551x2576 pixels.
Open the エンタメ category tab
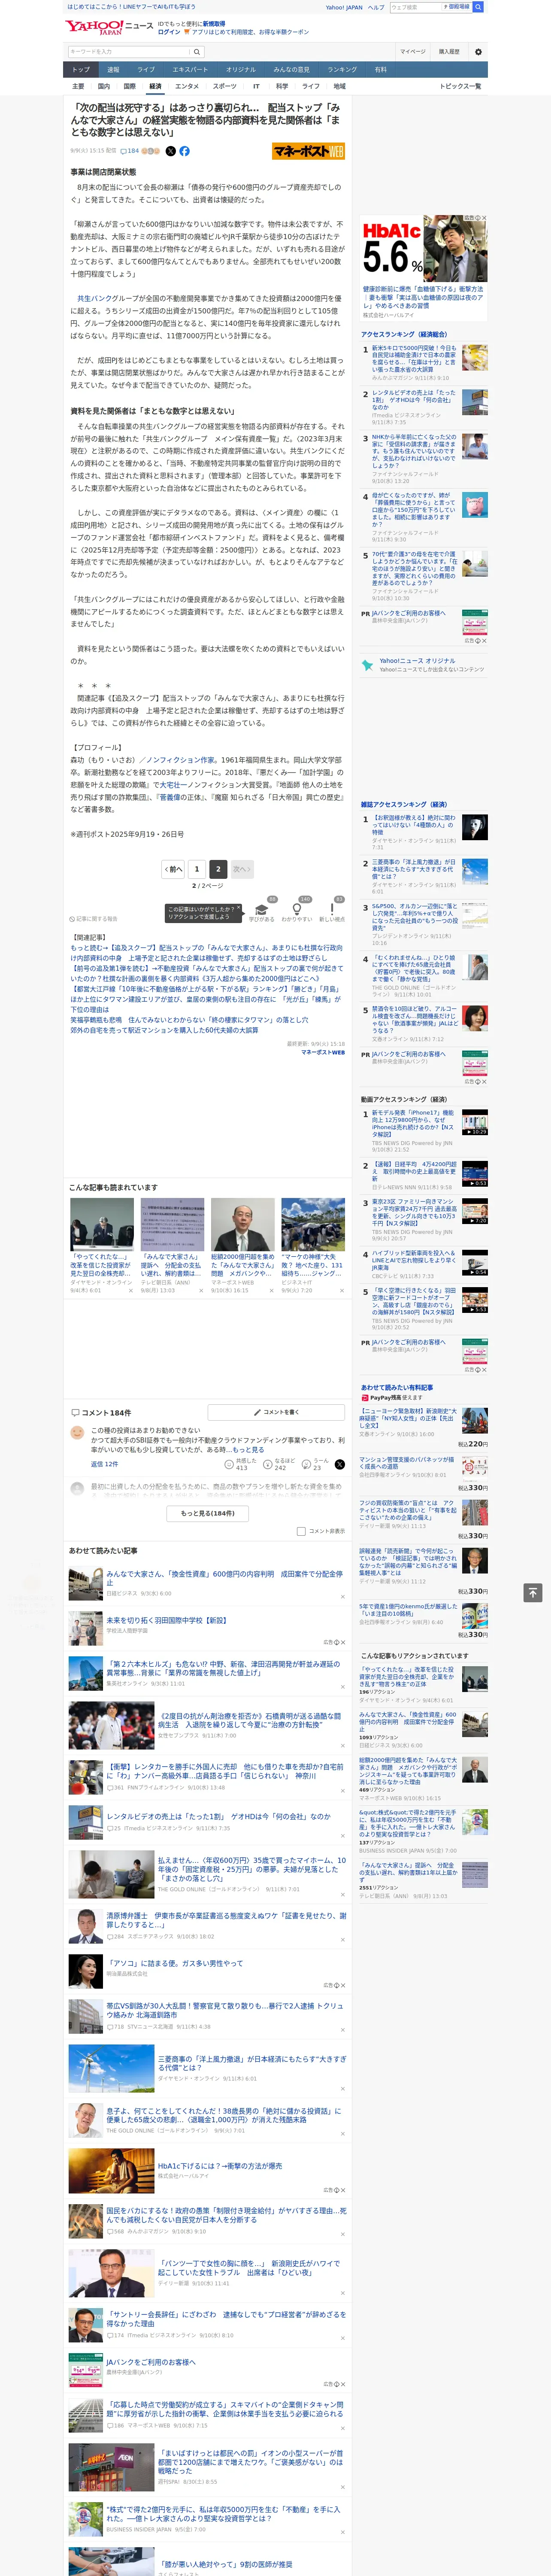pos(187,86)
